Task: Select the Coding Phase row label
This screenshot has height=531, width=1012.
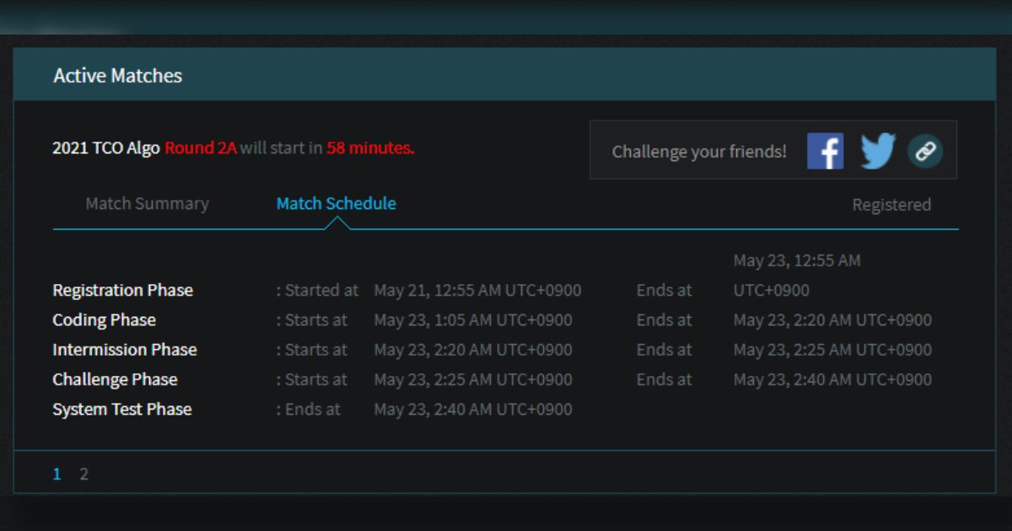Action: [x=104, y=320]
